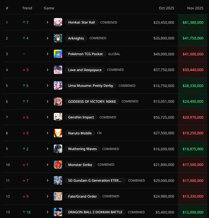Click the $81,380,000 November revenue cell
Image resolution: width=209 pixels, height=218 pixels.
pos(193,22)
